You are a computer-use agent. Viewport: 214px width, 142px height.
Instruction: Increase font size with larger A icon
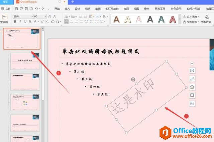pyautogui.click(x=49, y=16)
